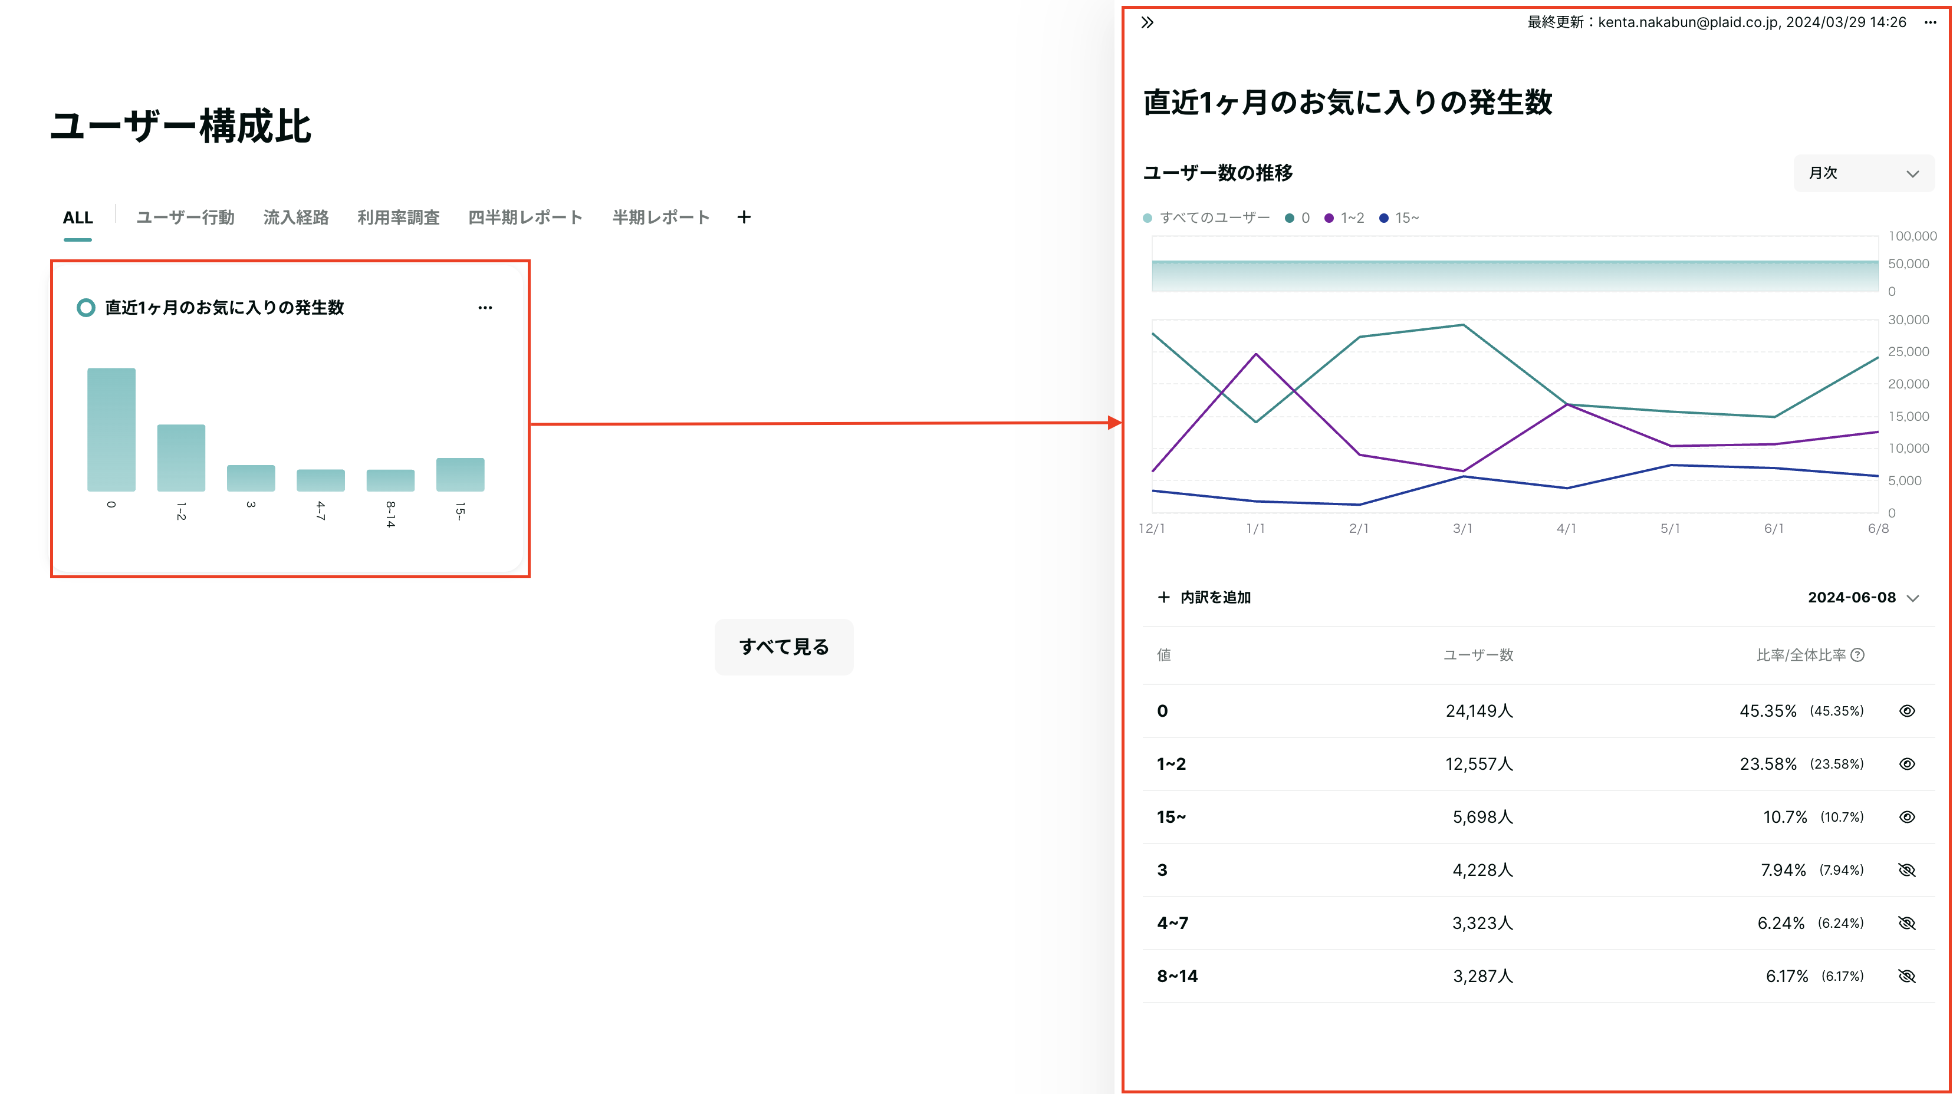Click 内訳を追加 label

pos(1215,598)
